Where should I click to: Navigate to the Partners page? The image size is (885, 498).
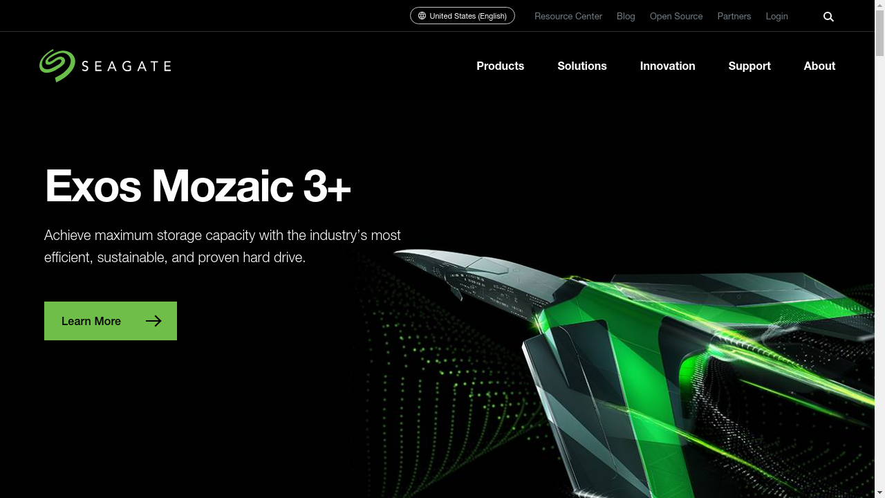pyautogui.click(x=734, y=16)
